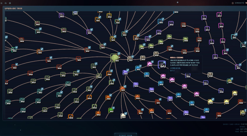Buy the yellow LVL2 upgrade node

pyautogui.click(x=226, y=102)
